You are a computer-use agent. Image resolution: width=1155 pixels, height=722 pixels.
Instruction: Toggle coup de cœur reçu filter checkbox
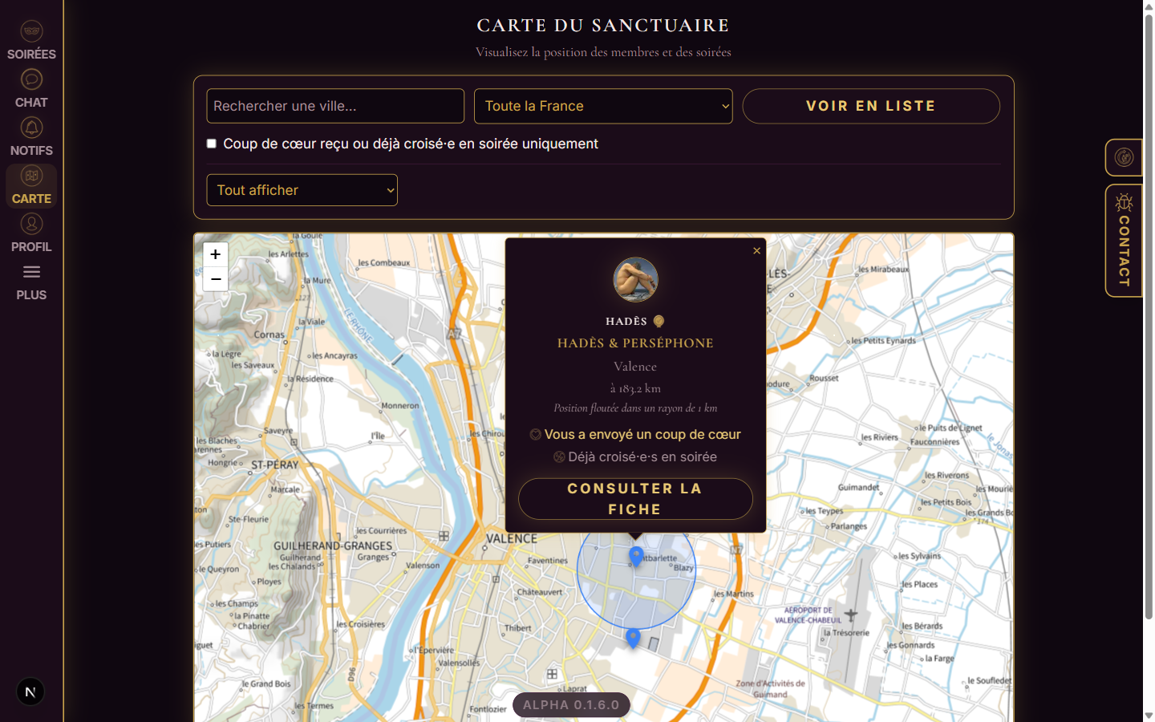tap(212, 144)
